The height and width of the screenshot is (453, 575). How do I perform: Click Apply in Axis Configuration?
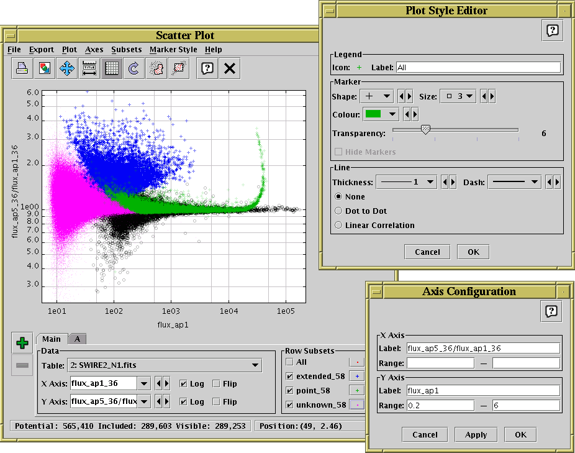click(x=476, y=434)
